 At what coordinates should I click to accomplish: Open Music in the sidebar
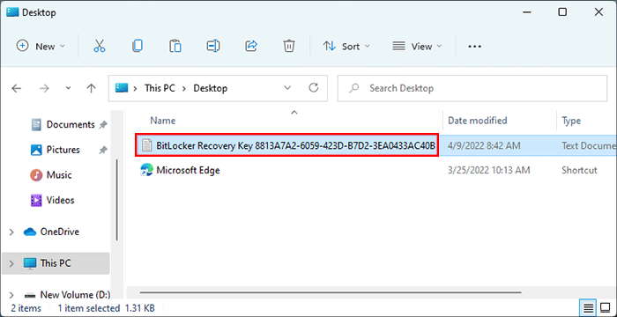[59, 175]
